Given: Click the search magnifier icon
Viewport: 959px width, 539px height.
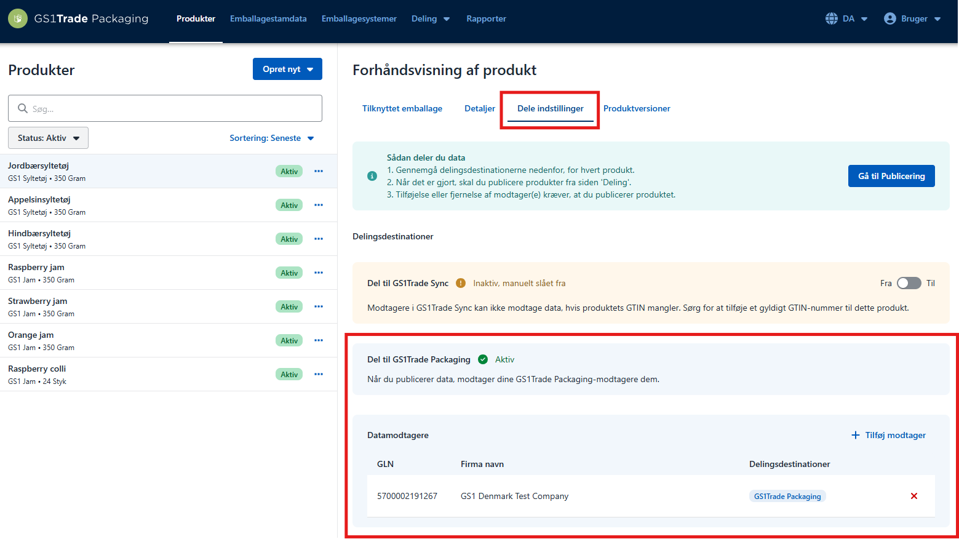Looking at the screenshot, I should (x=23, y=108).
